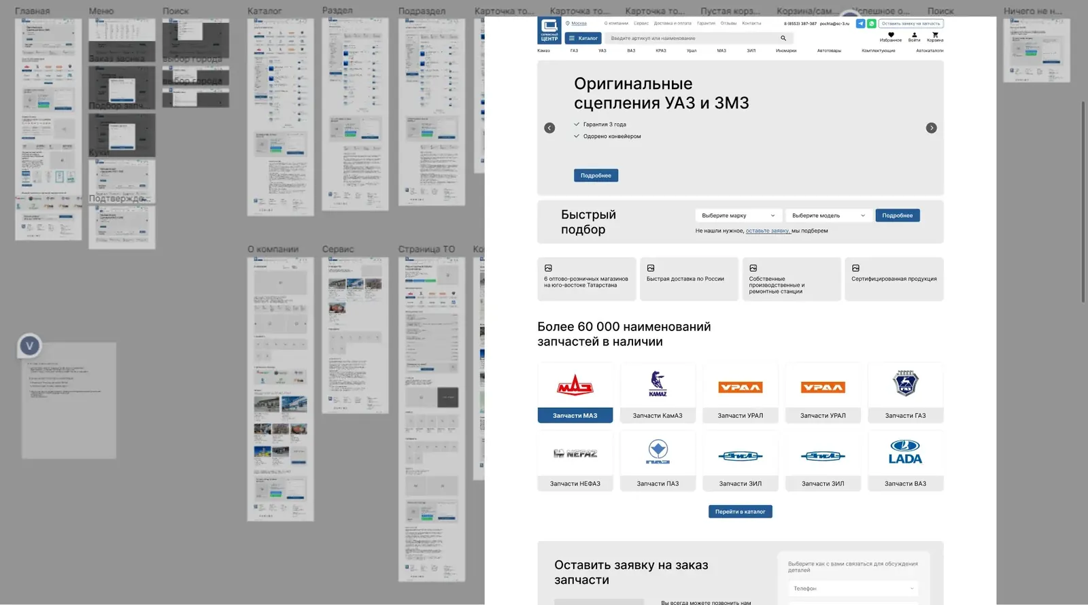The height and width of the screenshot is (605, 1088).
Task: Open the Выберите модель dropdown
Action: pos(829,215)
